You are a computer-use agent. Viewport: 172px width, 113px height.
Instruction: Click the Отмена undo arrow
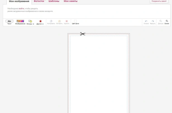tap(146, 21)
